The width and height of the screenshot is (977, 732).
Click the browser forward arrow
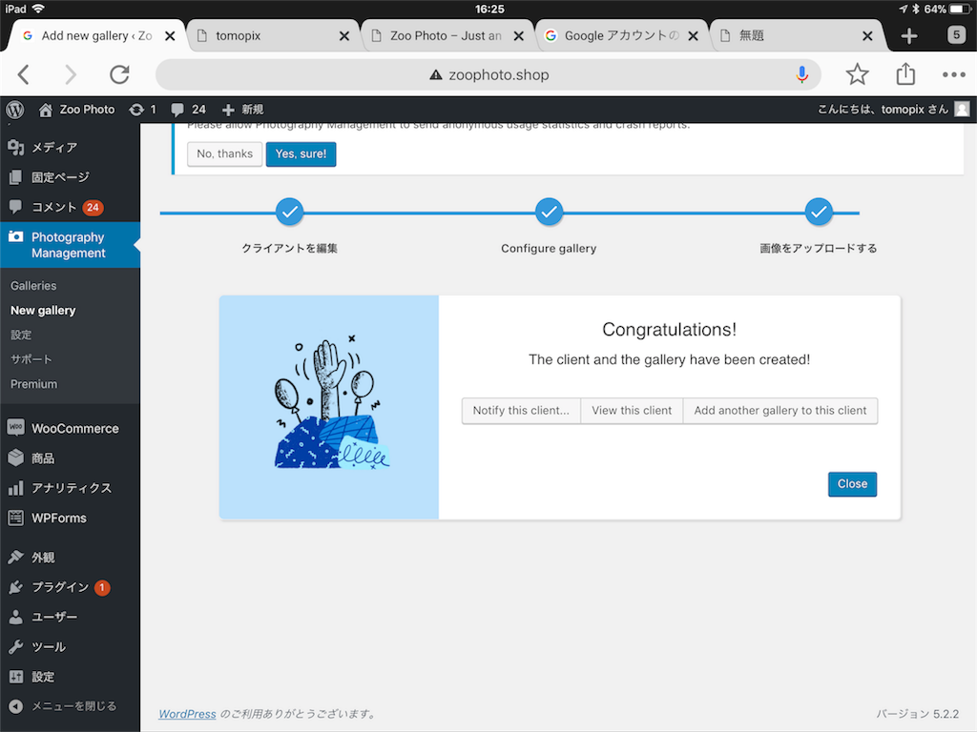tap(71, 74)
